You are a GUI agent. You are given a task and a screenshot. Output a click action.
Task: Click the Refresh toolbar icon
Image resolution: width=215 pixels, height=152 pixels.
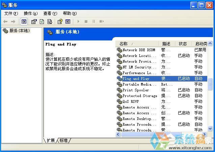[42, 22]
